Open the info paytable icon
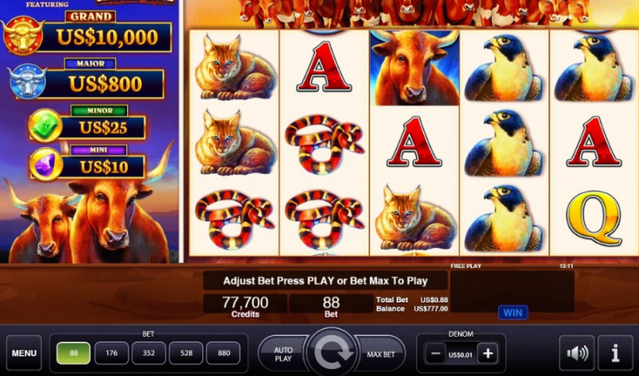 (x=615, y=353)
